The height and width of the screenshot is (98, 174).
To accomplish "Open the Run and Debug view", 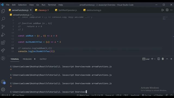I will pyautogui.click(x=3, y=35).
